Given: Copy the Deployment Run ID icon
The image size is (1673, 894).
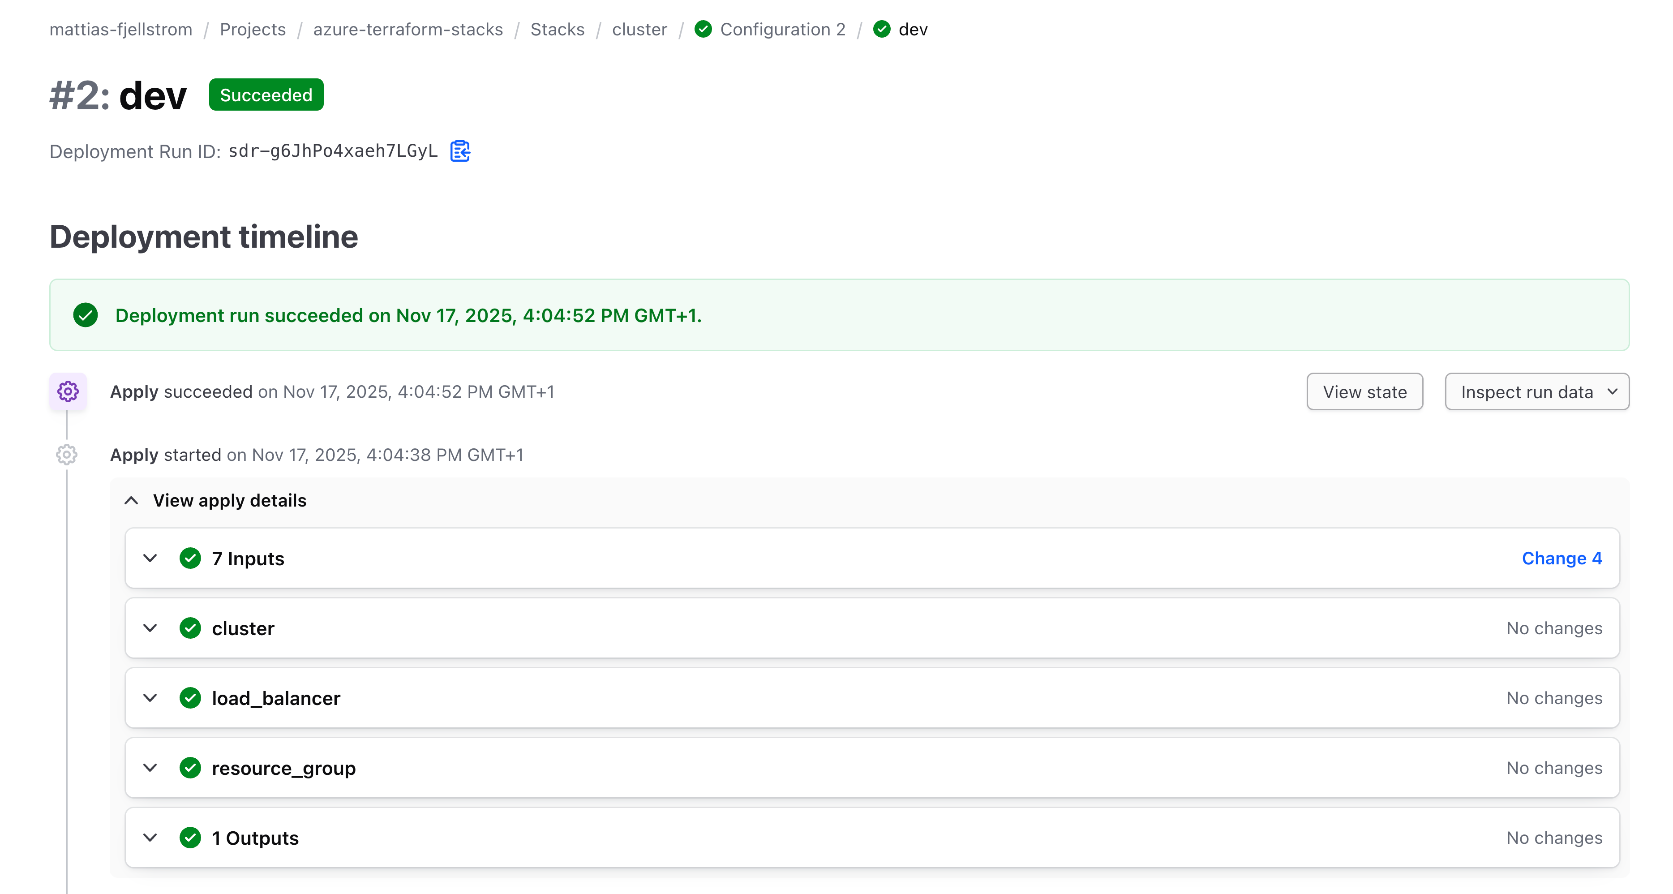Looking at the screenshot, I should [x=460, y=151].
